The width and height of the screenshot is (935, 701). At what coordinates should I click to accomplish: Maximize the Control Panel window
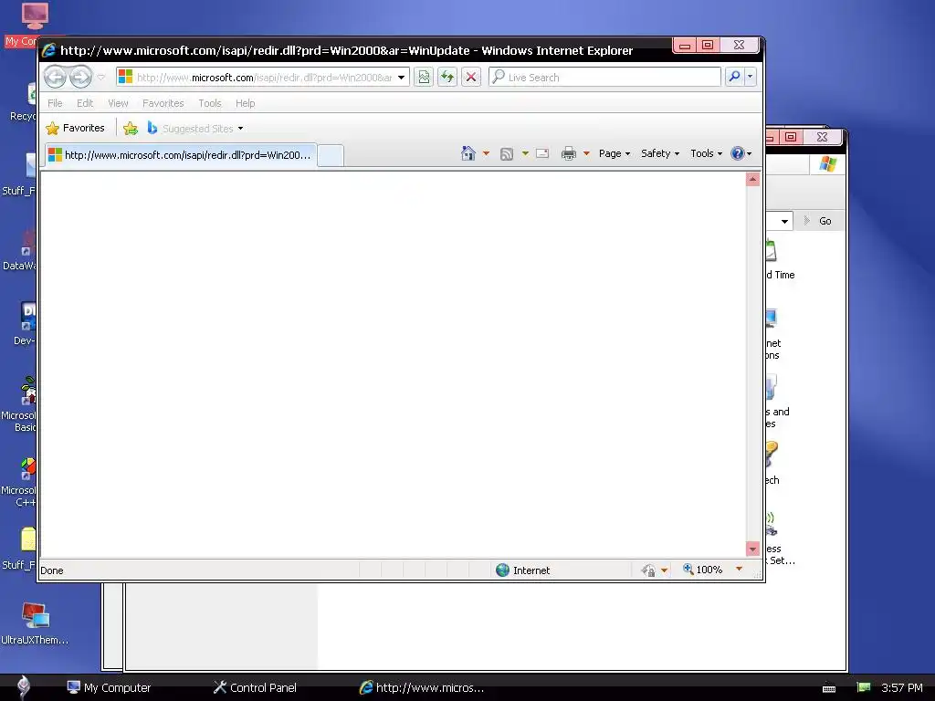click(791, 137)
